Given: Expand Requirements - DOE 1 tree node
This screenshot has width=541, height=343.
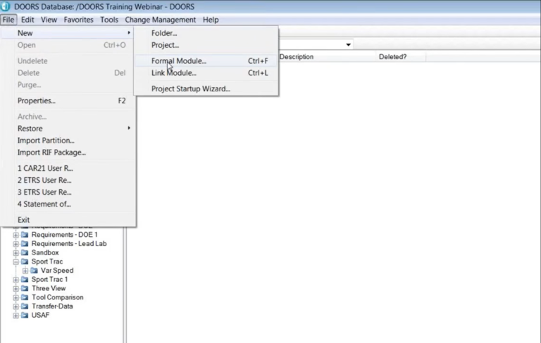Looking at the screenshot, I should (x=16, y=235).
